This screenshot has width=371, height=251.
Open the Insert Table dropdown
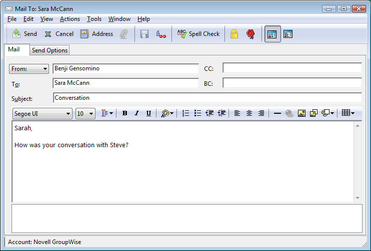pyautogui.click(x=348, y=113)
